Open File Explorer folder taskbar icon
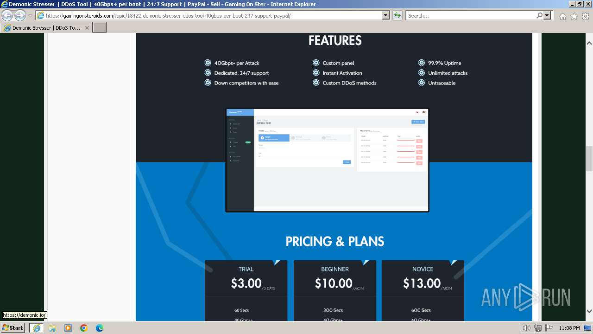The width and height of the screenshot is (593, 334). tap(52, 328)
